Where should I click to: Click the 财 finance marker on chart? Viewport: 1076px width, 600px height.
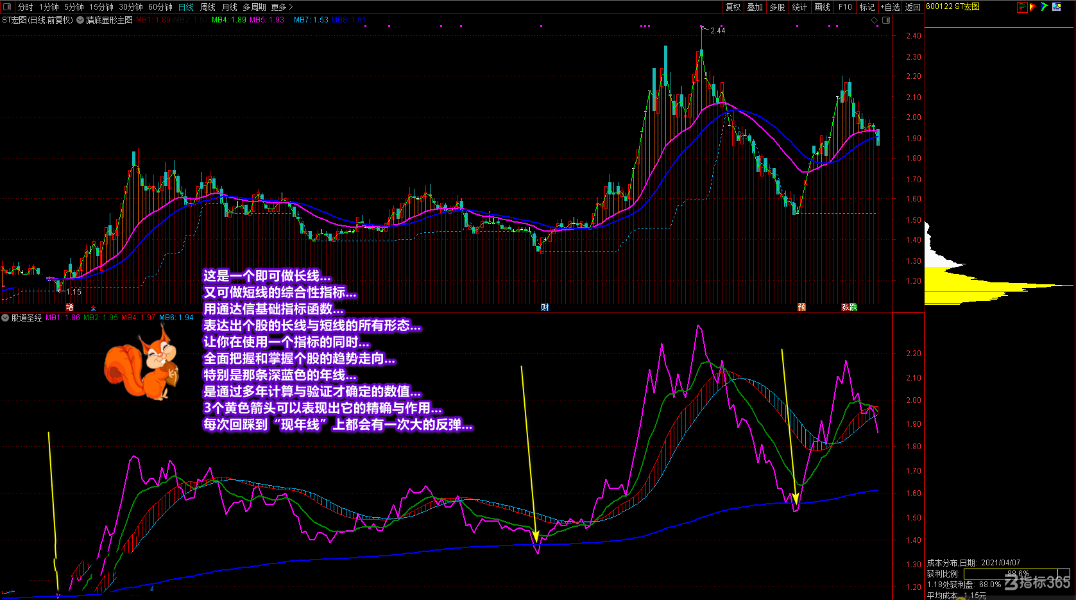pos(545,307)
